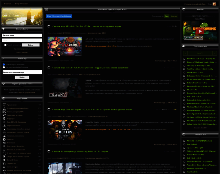
Task: Open the Аркадные шутеры gun icon
Action: [4, 115]
